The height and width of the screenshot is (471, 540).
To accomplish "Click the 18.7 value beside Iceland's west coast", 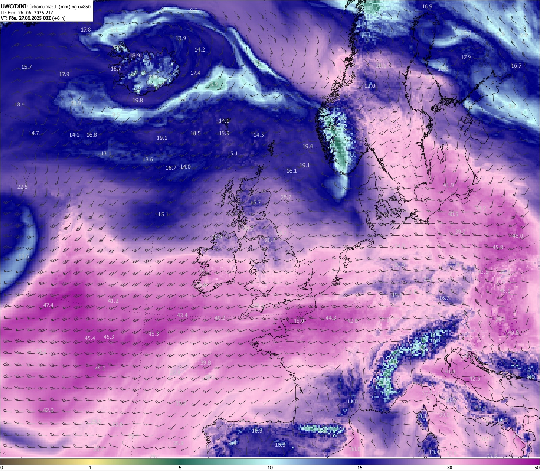I will click(x=116, y=69).
